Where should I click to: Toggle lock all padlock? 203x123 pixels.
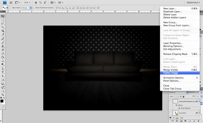(x=183, y=97)
